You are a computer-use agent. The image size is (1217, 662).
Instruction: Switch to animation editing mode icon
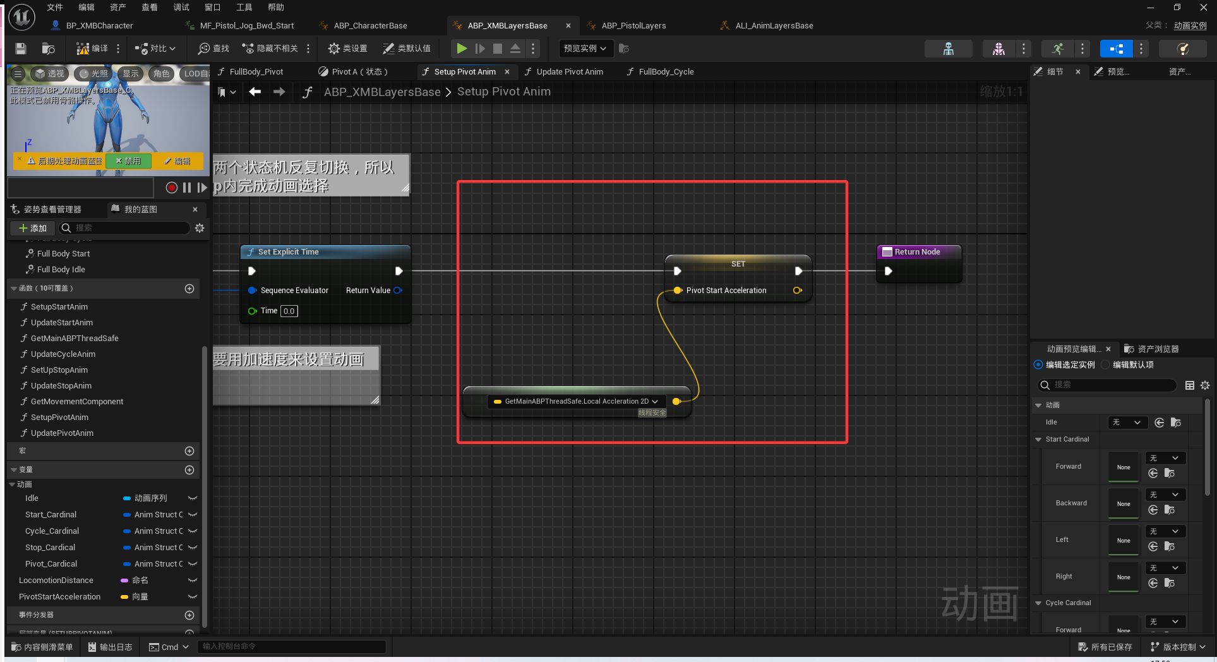coord(1058,49)
